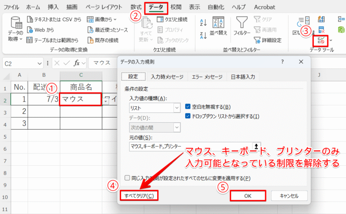Viewport: 346px width, 214px height.
Task: Sort ascending A to Z
Action: click(203, 22)
